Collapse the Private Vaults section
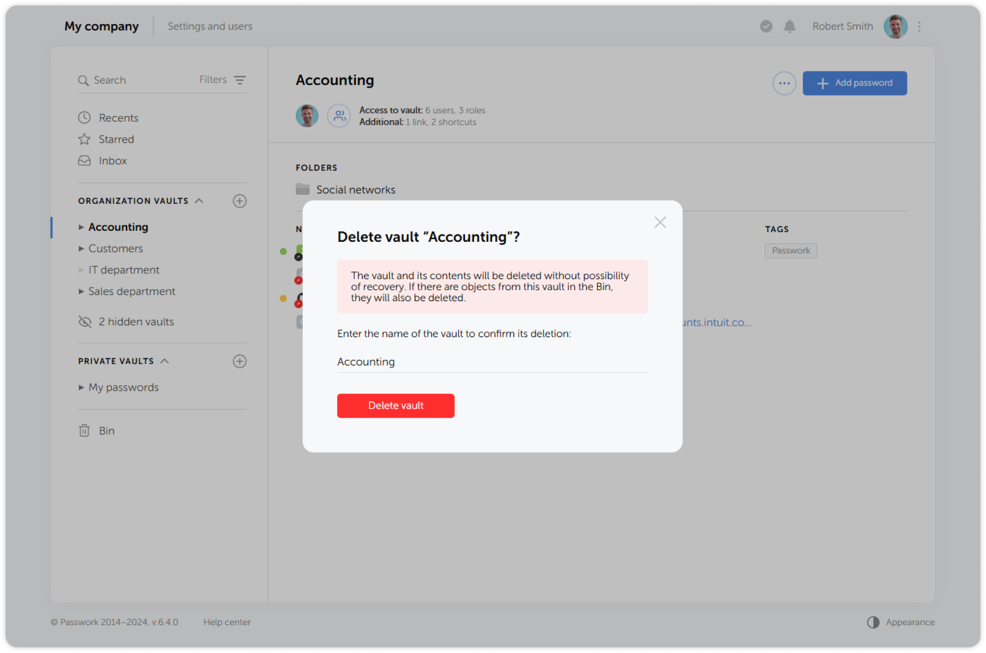This screenshot has width=986, height=653. tap(164, 361)
